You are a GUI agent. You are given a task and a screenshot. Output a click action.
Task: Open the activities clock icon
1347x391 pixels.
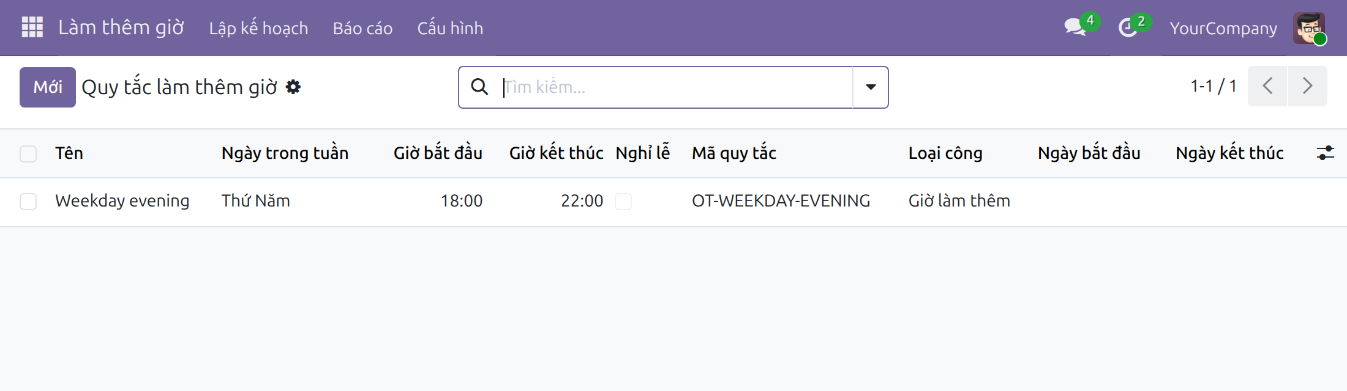[x=1128, y=27]
